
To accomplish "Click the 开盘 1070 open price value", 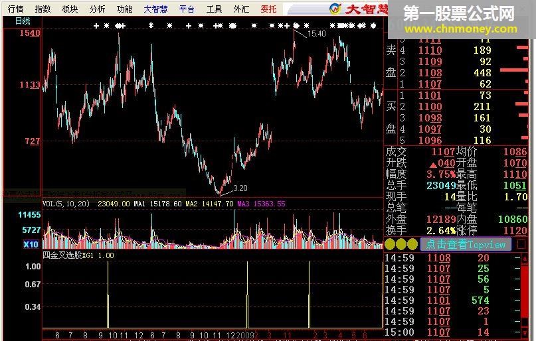I will (x=515, y=163).
